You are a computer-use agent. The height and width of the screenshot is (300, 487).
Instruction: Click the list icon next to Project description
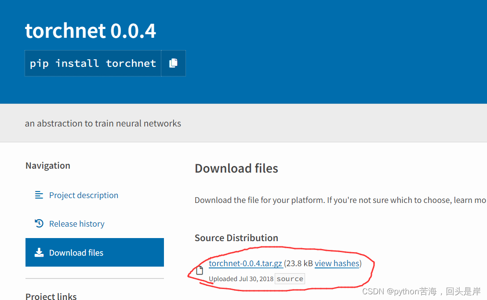pos(39,195)
